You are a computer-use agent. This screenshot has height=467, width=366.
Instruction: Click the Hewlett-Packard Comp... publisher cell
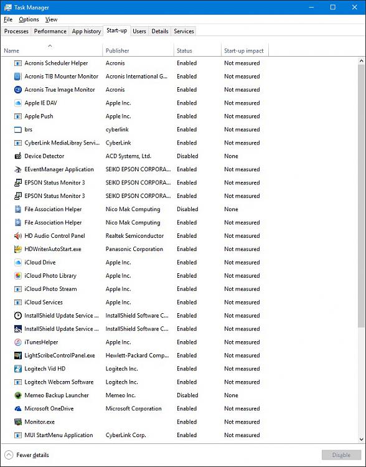137,356
